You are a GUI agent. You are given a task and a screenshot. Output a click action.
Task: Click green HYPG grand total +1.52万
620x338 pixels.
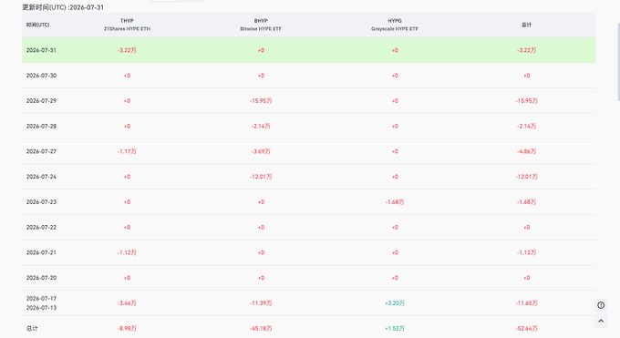tap(395, 329)
